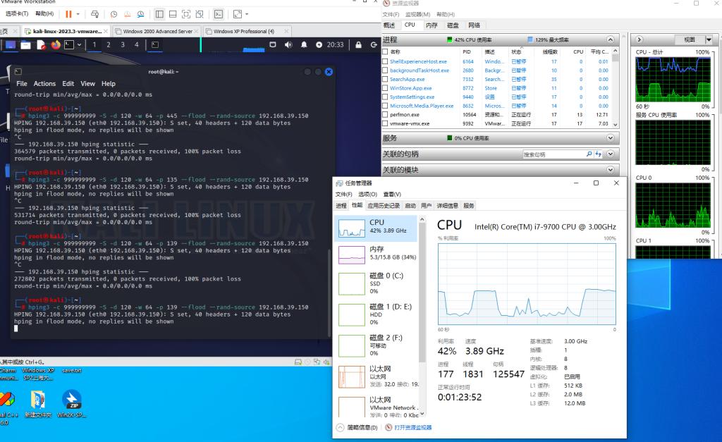Switch to 网络 tab in Resource Monitor

(x=474, y=25)
